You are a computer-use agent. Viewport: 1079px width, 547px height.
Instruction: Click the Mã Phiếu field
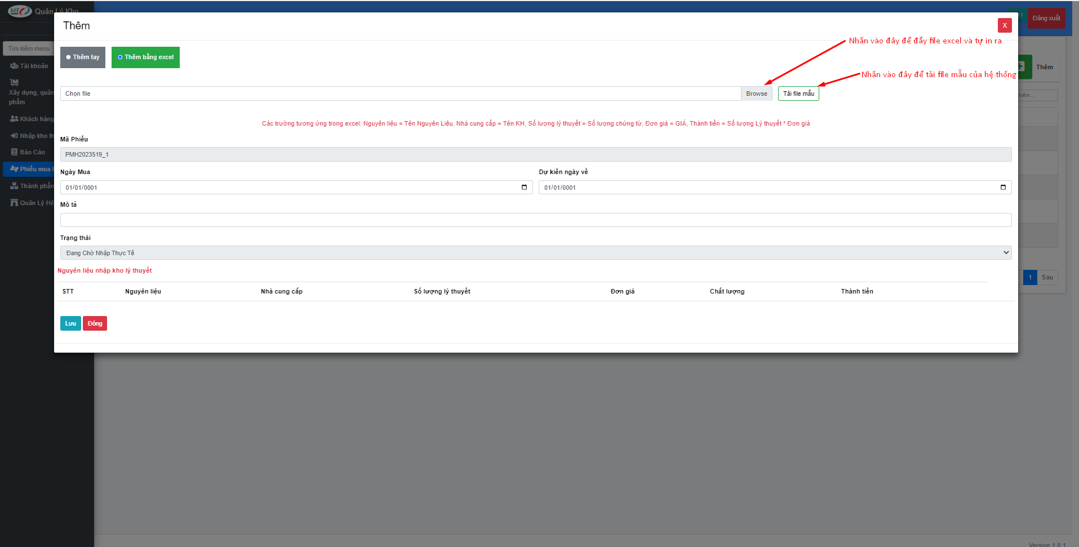coord(536,154)
